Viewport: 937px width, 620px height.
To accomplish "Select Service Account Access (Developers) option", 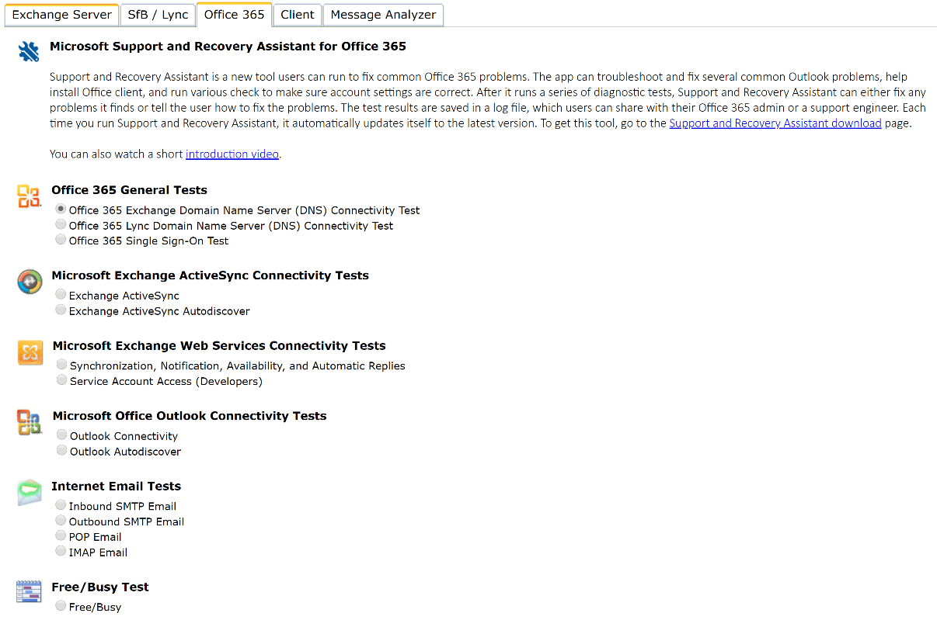I will tap(61, 380).
